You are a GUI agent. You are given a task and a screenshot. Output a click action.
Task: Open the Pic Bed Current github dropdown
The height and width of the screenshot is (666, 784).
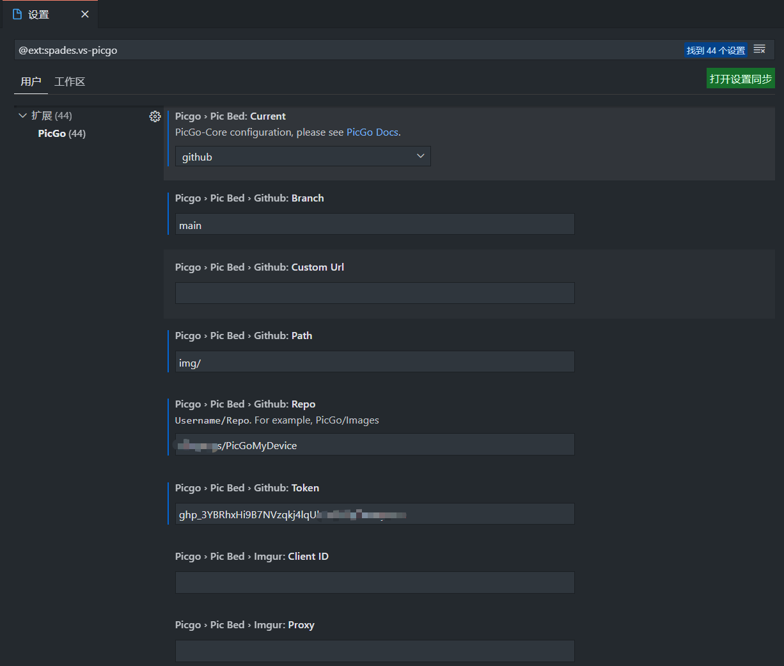tap(303, 156)
